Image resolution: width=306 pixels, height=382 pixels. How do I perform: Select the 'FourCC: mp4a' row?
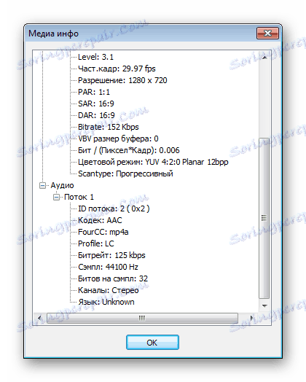pos(103,233)
